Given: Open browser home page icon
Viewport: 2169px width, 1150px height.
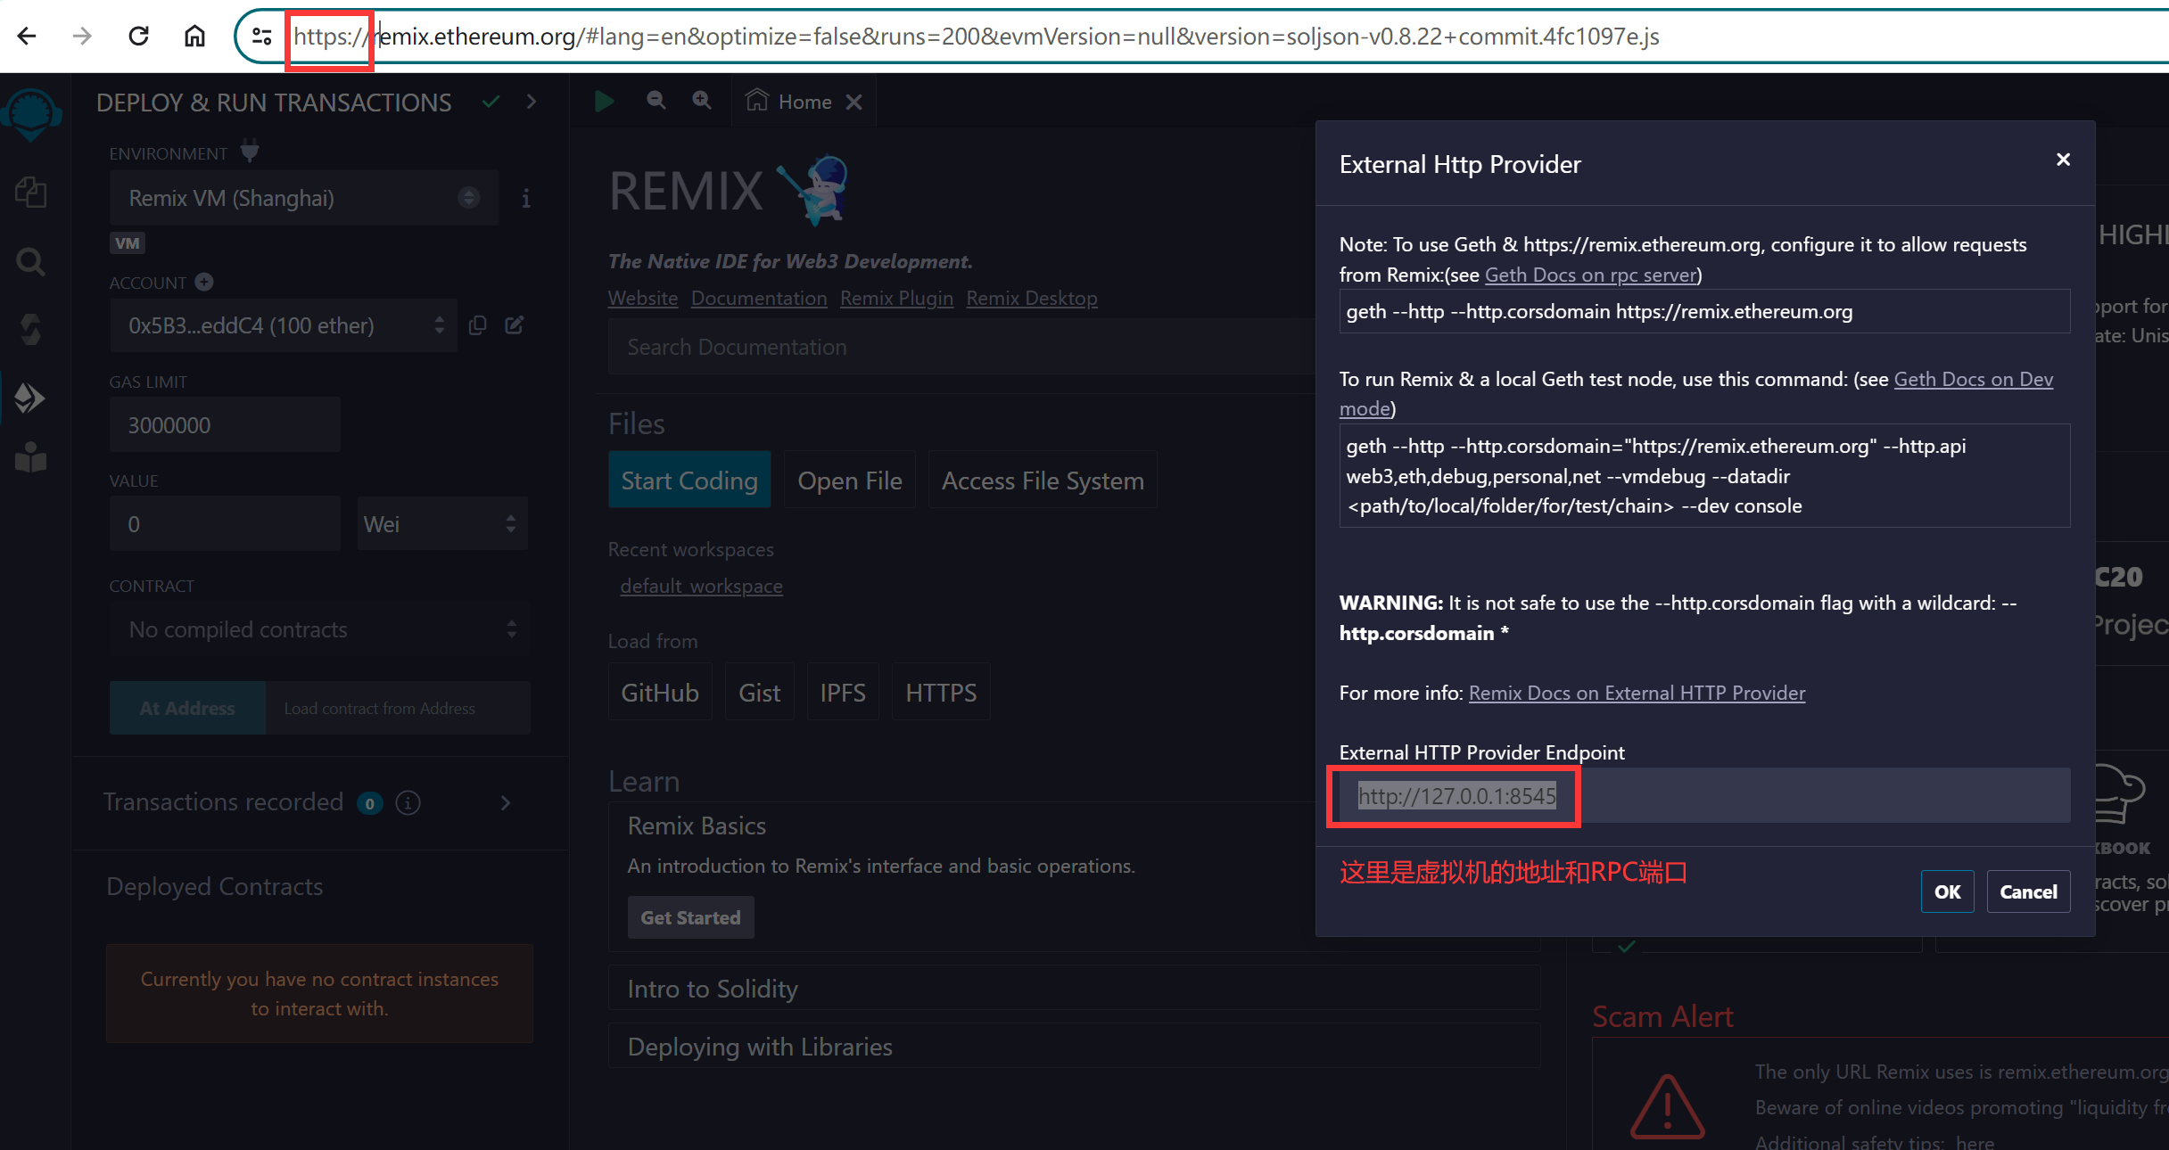Looking at the screenshot, I should [194, 36].
